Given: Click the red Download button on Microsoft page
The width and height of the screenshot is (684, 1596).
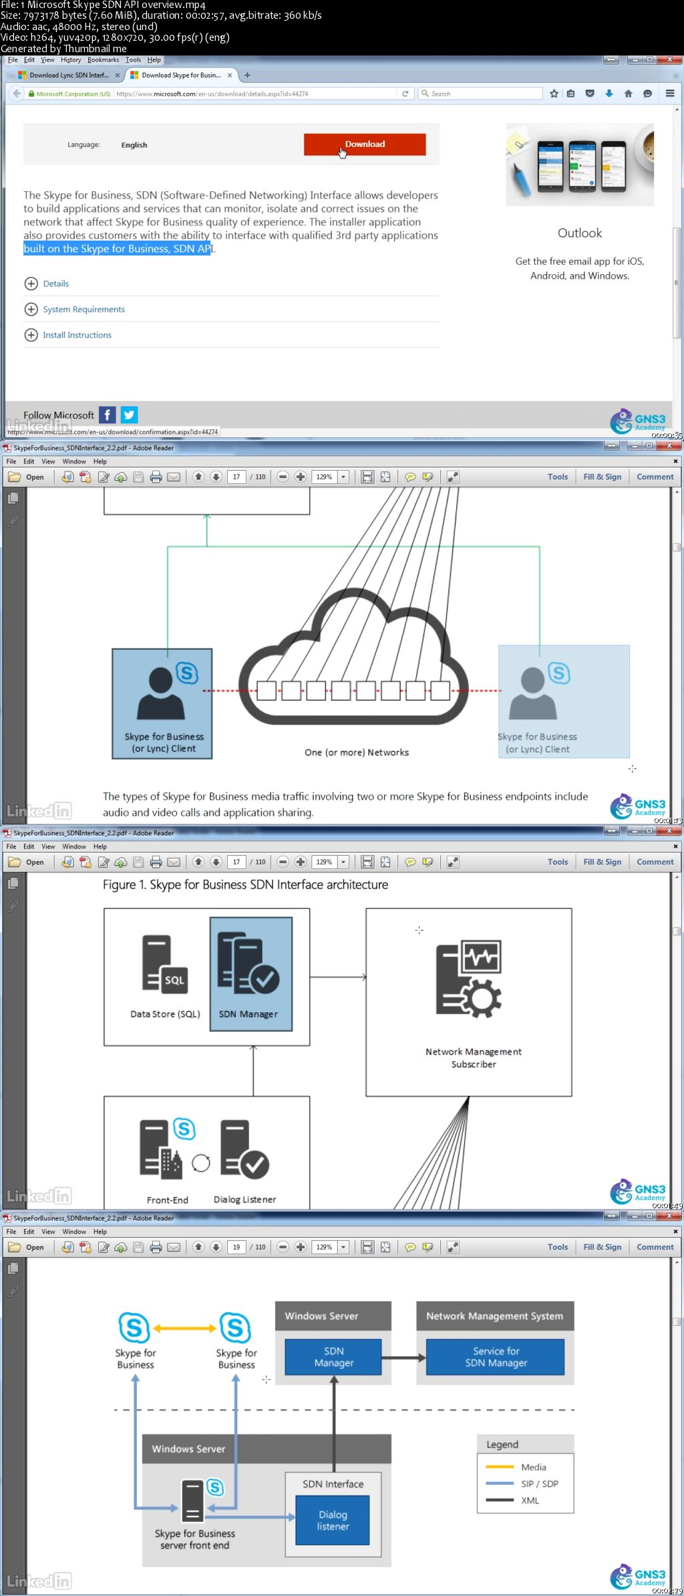Looking at the screenshot, I should 365,144.
